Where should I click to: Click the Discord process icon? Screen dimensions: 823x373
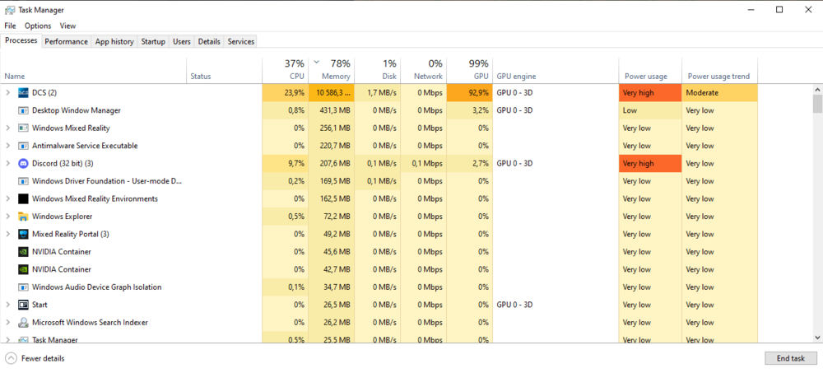[x=23, y=163]
